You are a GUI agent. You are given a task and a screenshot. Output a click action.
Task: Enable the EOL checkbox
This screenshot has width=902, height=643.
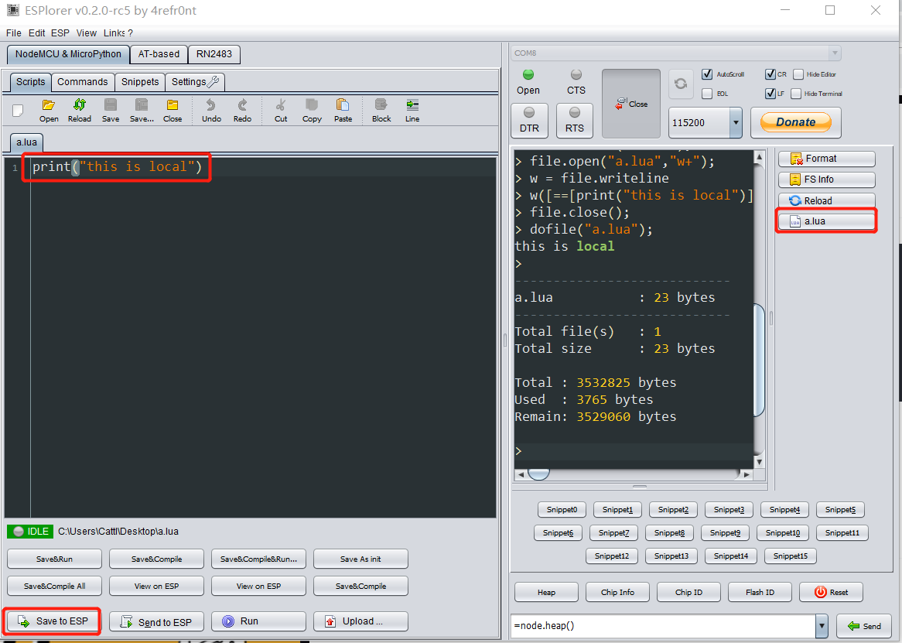[707, 93]
